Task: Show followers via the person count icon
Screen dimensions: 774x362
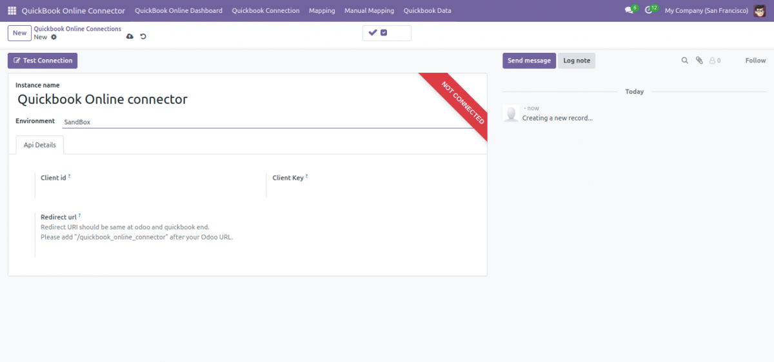Action: 715,61
